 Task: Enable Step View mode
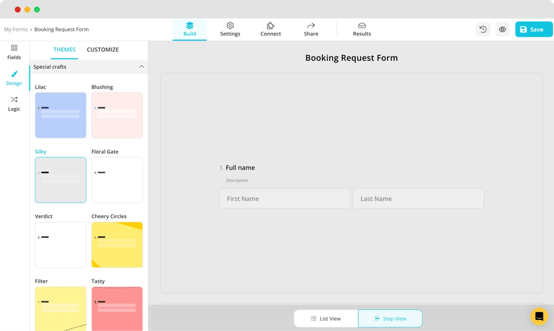[x=390, y=318]
